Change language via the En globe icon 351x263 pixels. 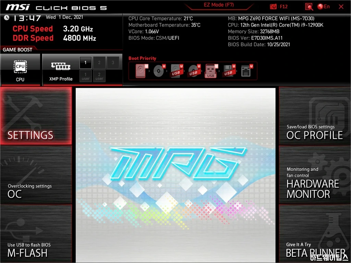tap(324, 7)
